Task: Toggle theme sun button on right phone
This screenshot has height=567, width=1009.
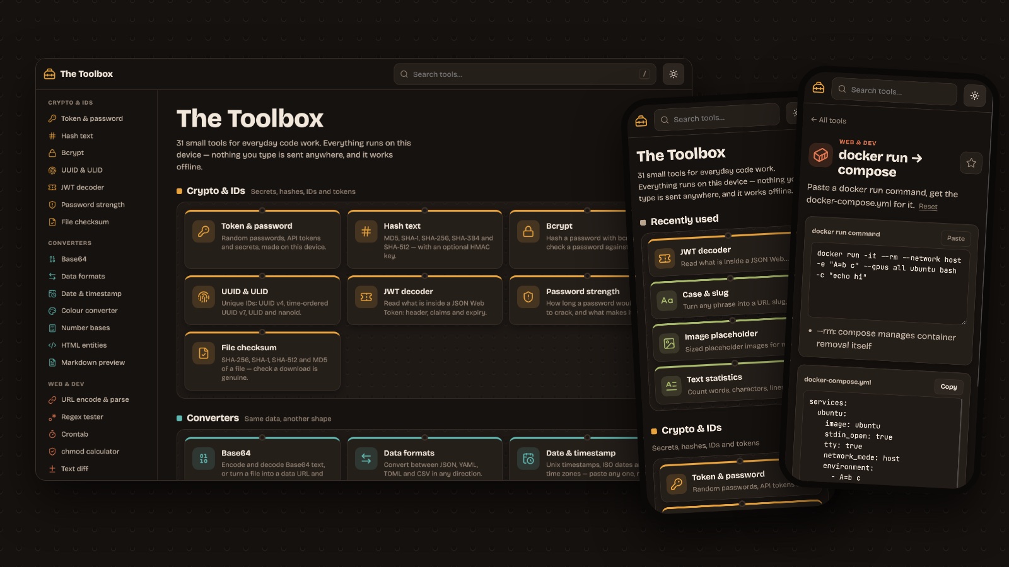Action: (974, 96)
